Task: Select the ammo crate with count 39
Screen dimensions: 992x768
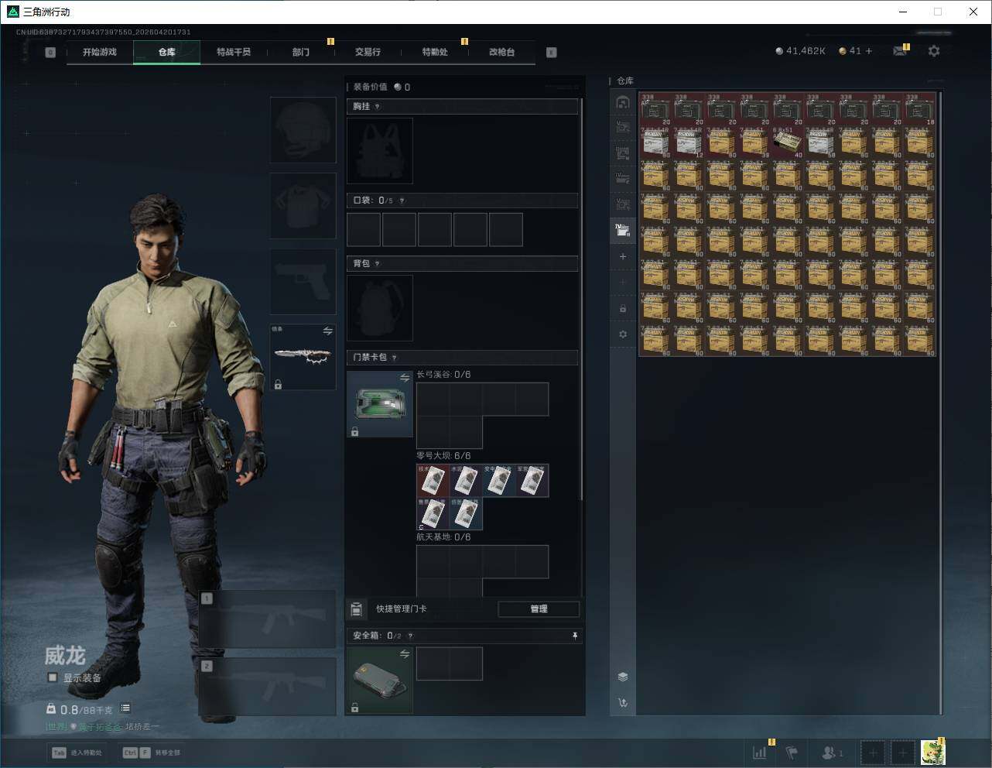Action: [754, 142]
